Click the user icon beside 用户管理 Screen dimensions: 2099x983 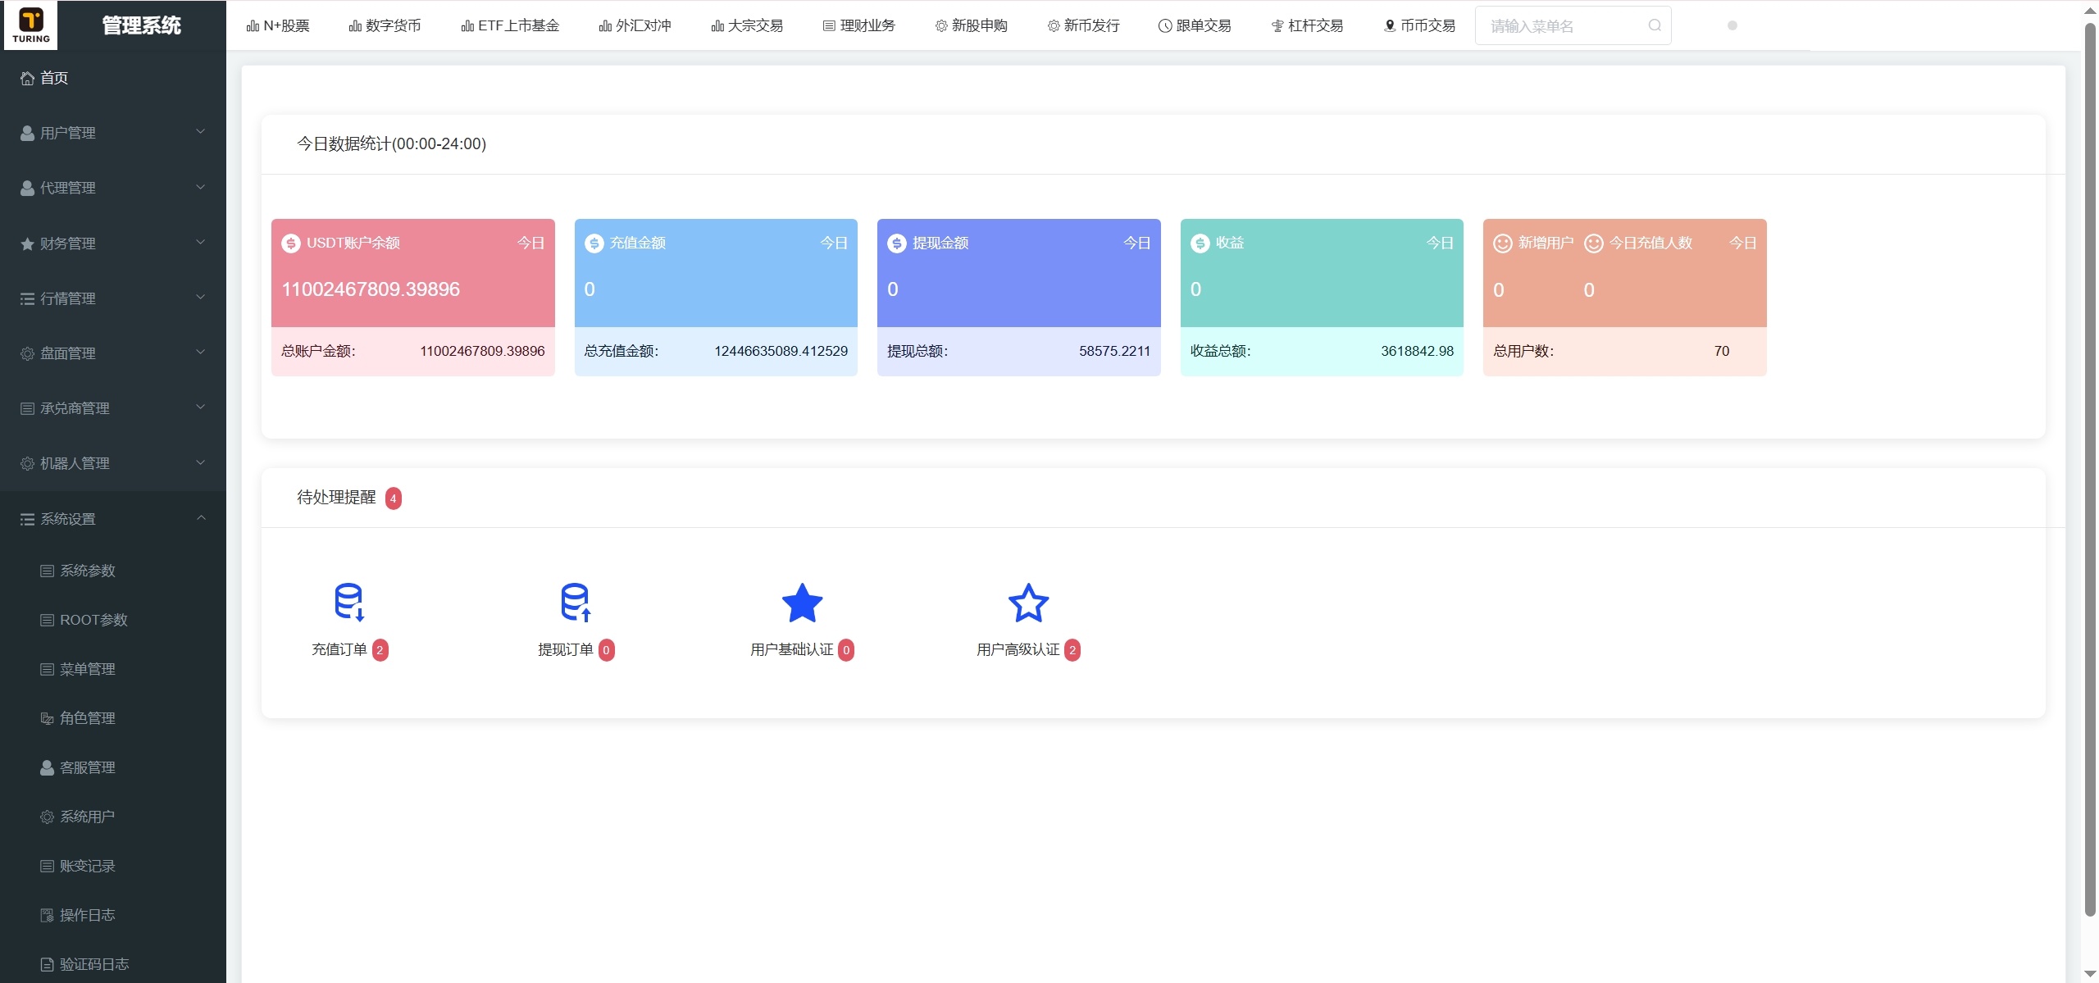pyautogui.click(x=27, y=133)
